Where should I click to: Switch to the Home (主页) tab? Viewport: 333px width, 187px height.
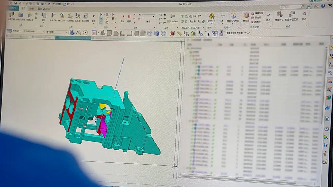point(23,8)
